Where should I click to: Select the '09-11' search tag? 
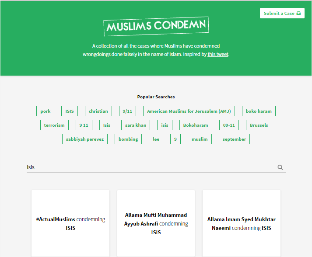pos(229,125)
